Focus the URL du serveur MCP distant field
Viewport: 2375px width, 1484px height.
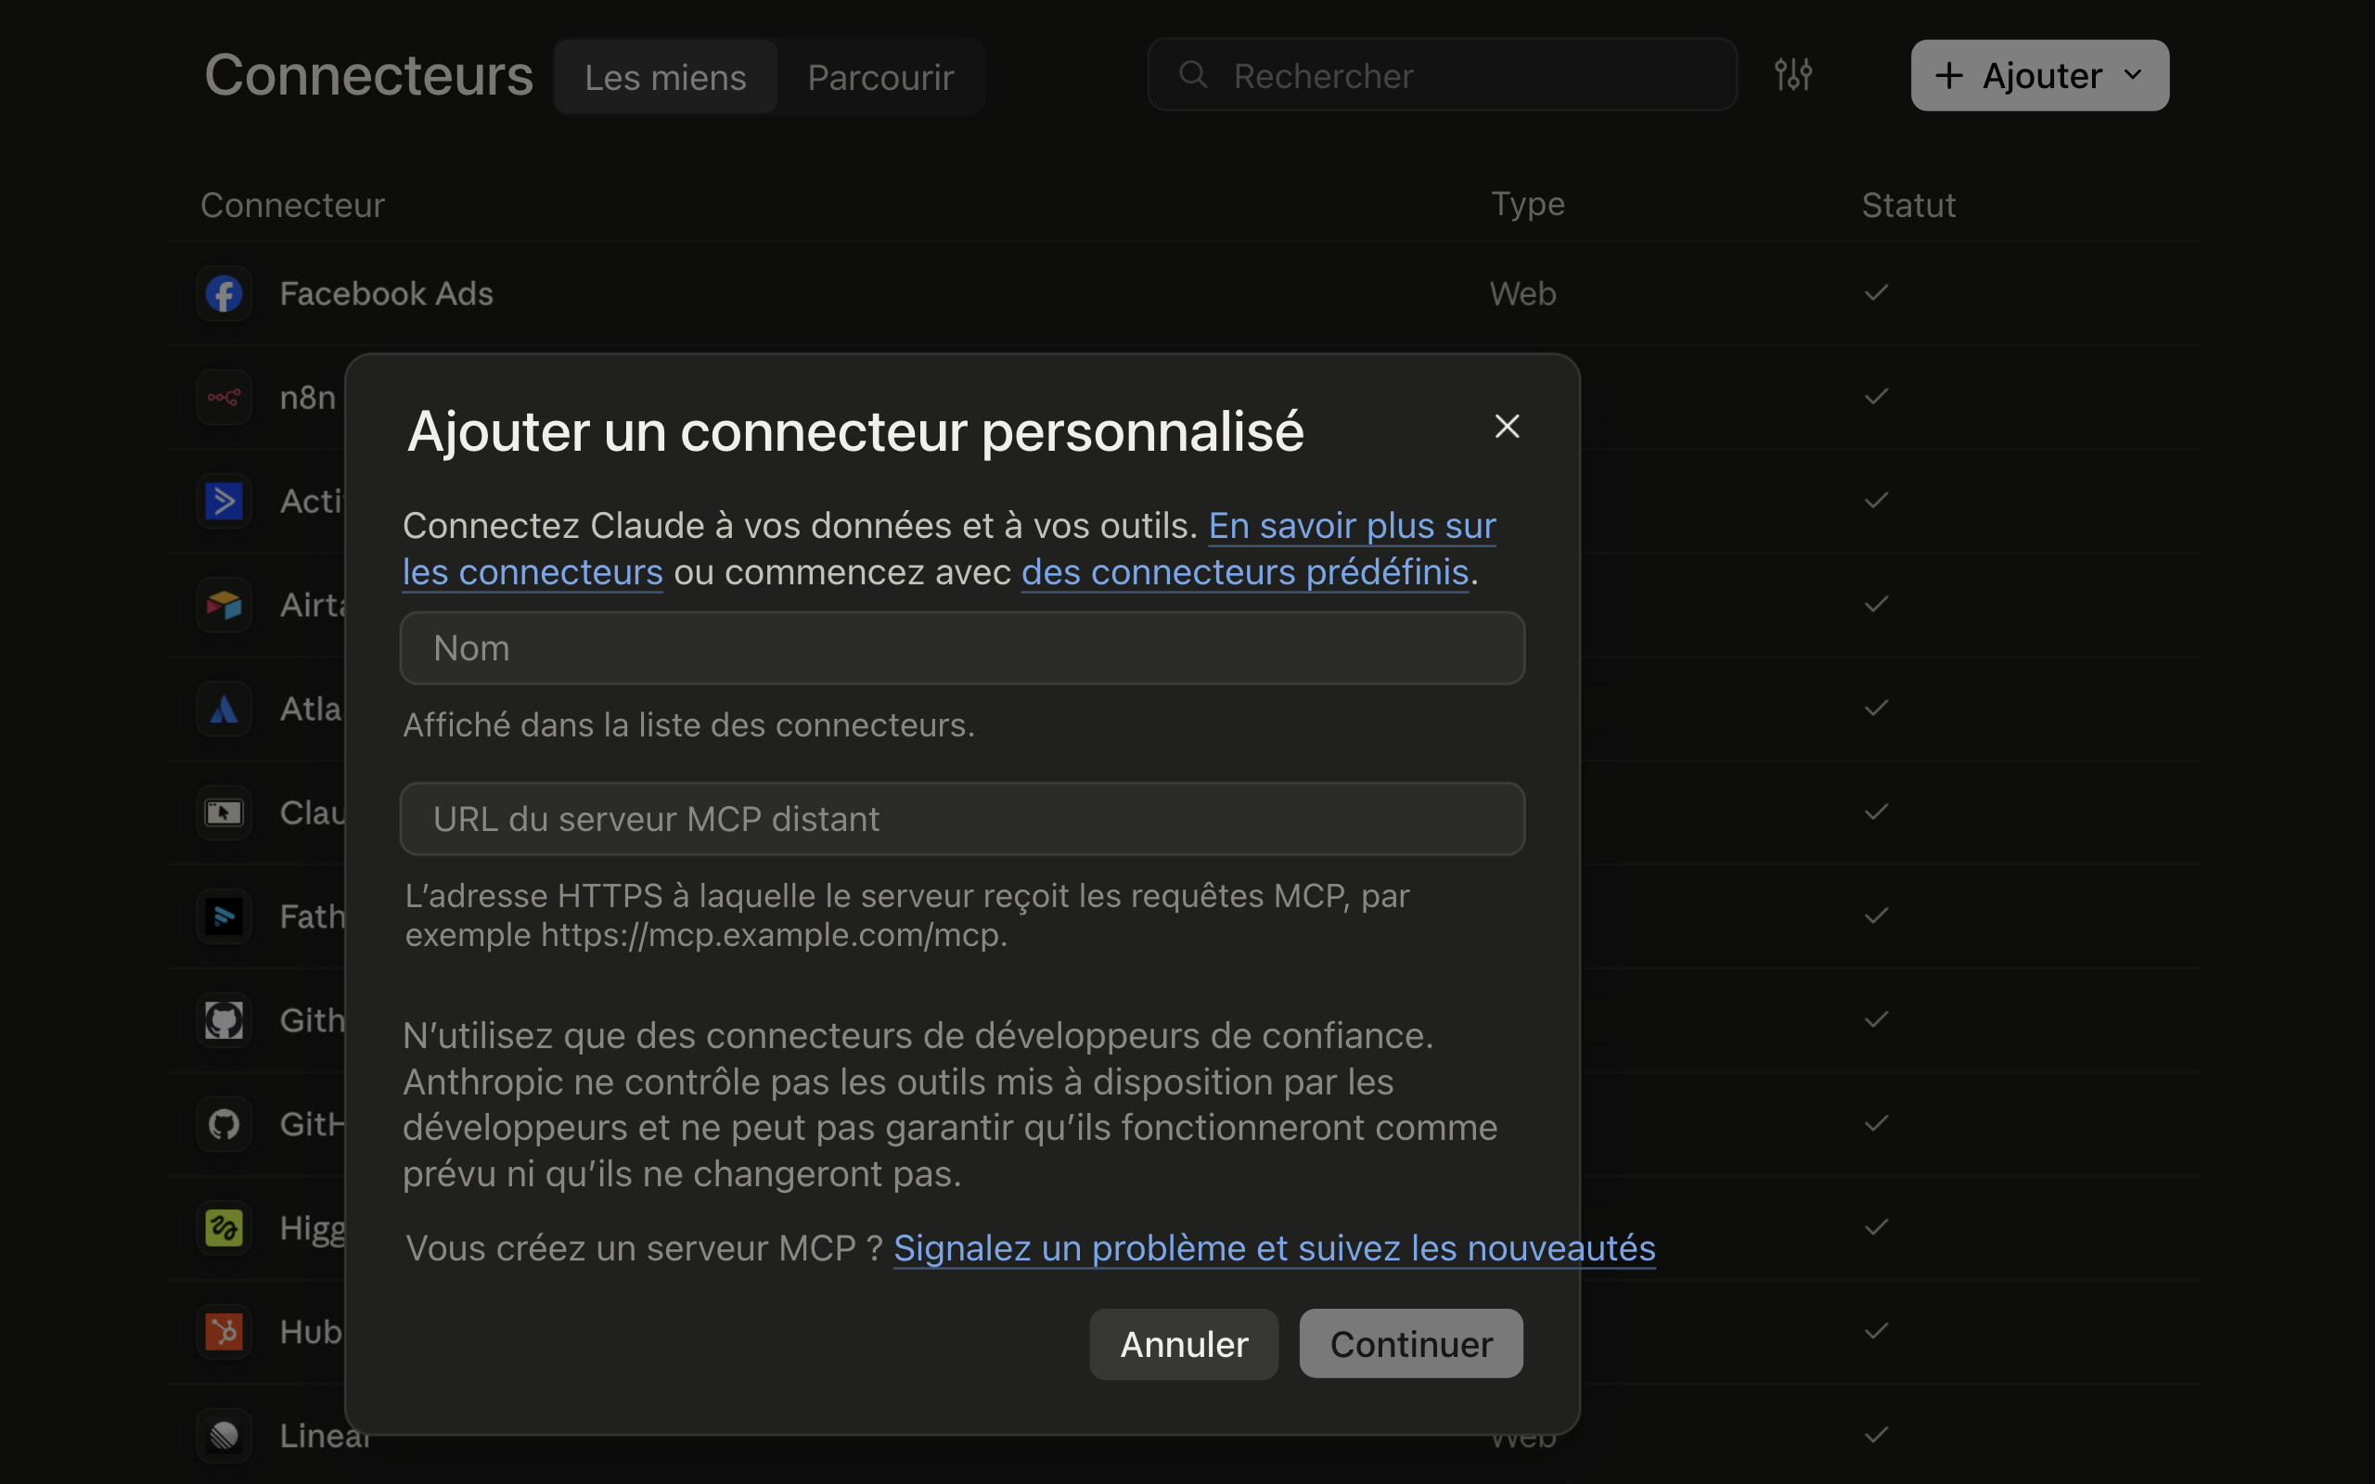click(x=962, y=819)
